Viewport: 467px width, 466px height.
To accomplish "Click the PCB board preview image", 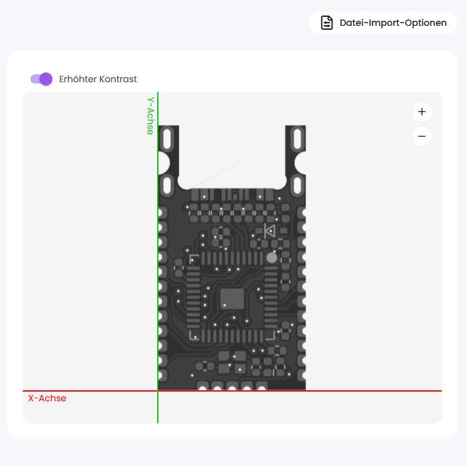I will (x=232, y=258).
